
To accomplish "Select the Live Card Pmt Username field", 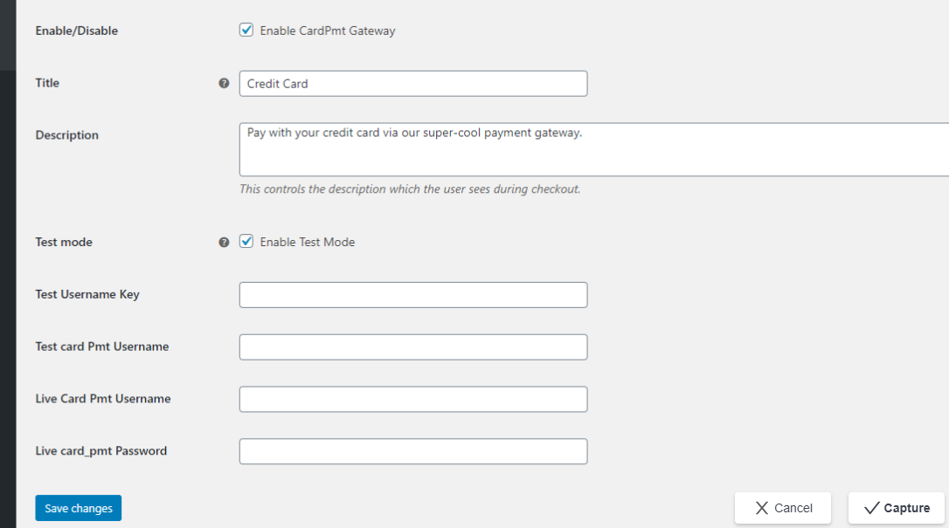I will click(x=412, y=399).
